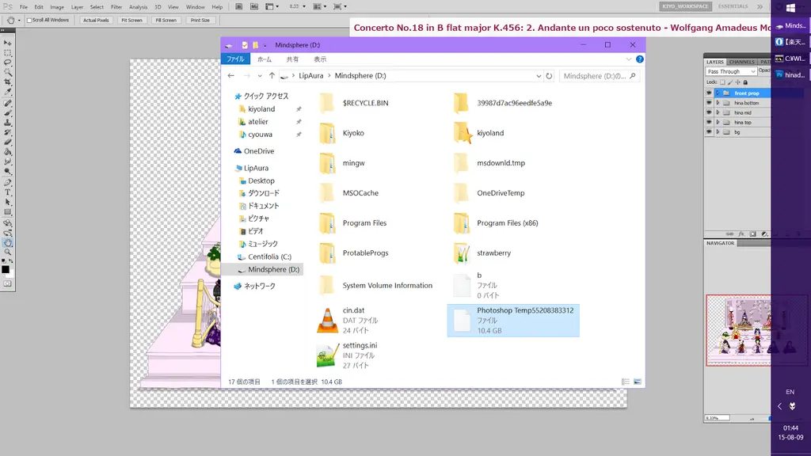Select the Rectangle shape tool

7,212
